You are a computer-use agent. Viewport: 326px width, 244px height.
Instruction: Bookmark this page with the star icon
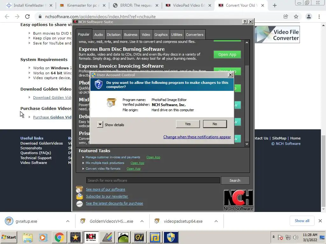(296, 17)
